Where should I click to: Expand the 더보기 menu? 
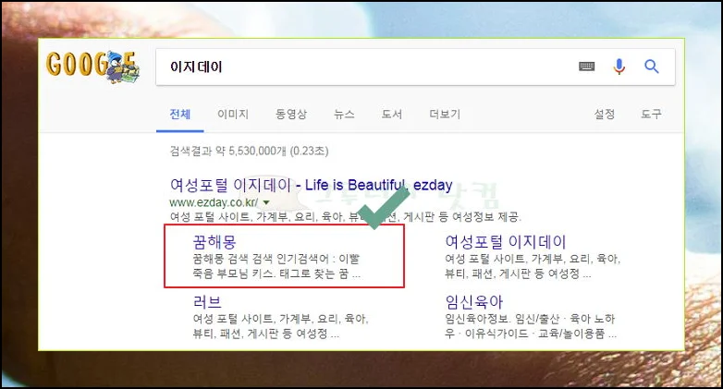pos(445,114)
